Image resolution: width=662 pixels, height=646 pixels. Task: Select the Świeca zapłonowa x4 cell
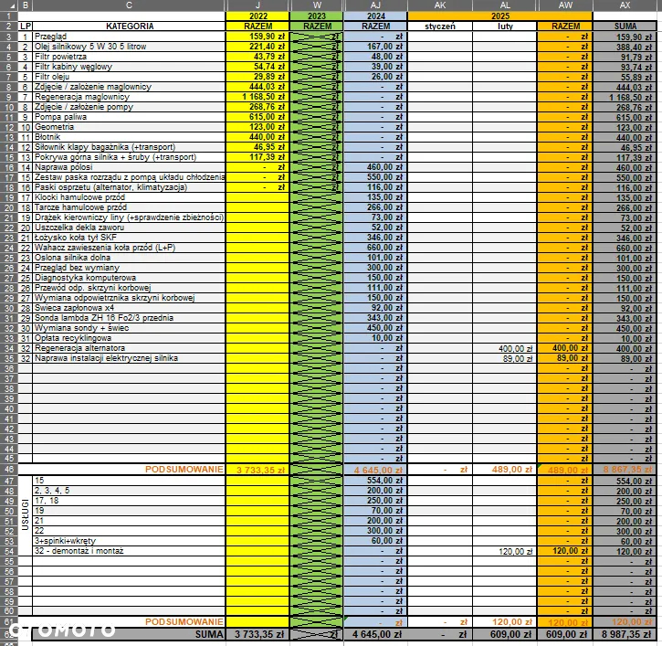pyautogui.click(x=129, y=308)
